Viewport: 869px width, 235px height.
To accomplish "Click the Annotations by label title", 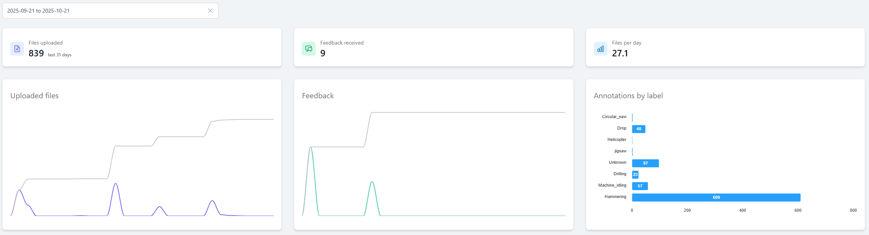I will pyautogui.click(x=628, y=96).
